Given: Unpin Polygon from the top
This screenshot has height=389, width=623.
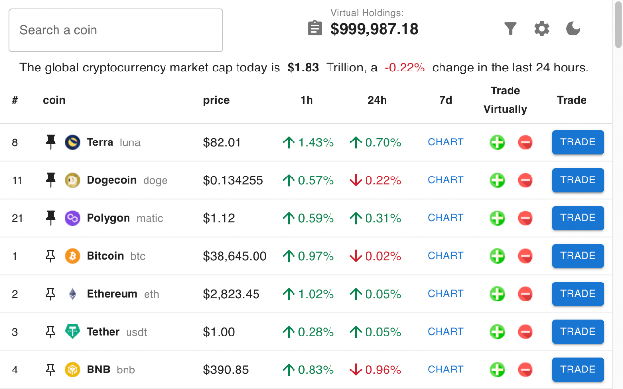Looking at the screenshot, I should point(50,218).
